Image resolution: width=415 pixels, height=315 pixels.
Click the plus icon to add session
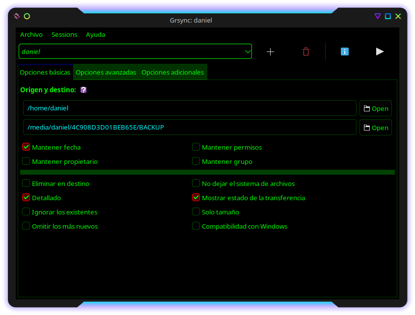point(270,52)
